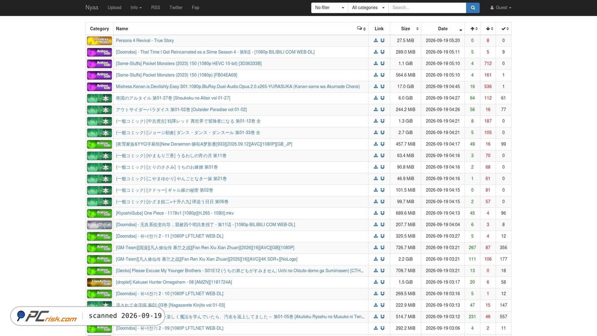
Task: Go to the Upload page
Action: (x=114, y=8)
